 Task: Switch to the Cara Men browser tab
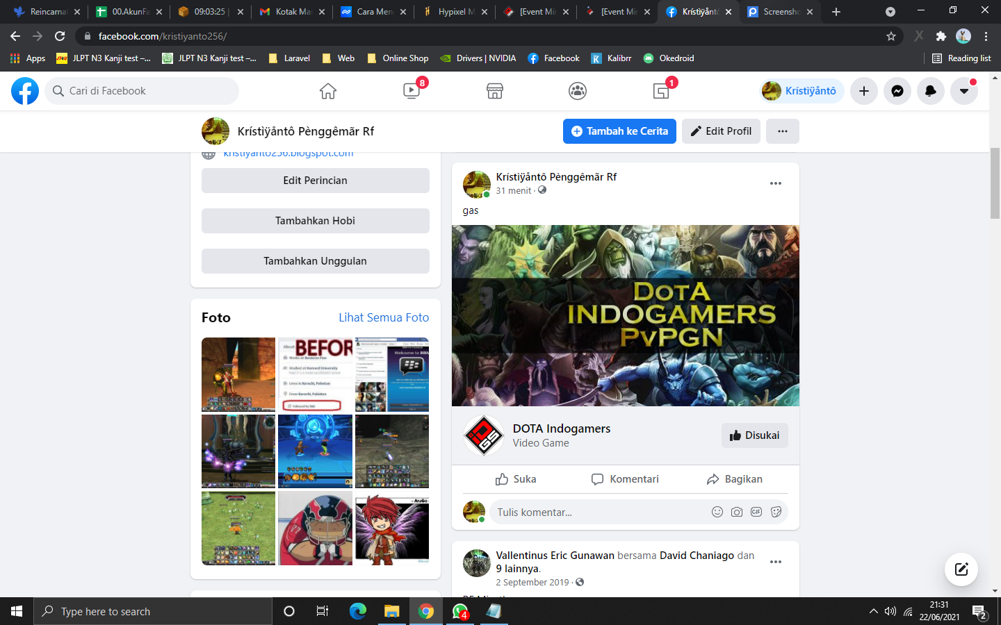[374, 12]
